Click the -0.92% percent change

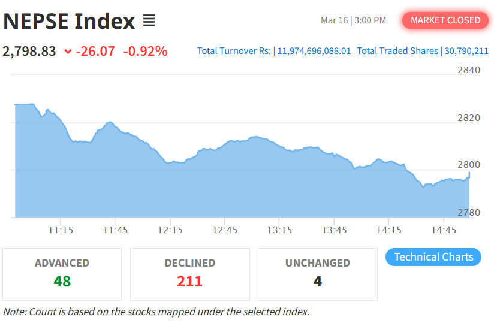click(145, 52)
